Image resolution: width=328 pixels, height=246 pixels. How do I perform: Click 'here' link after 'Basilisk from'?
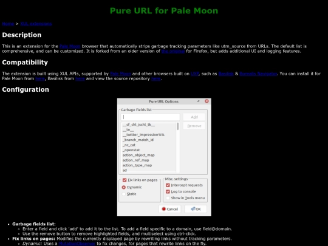point(80,78)
